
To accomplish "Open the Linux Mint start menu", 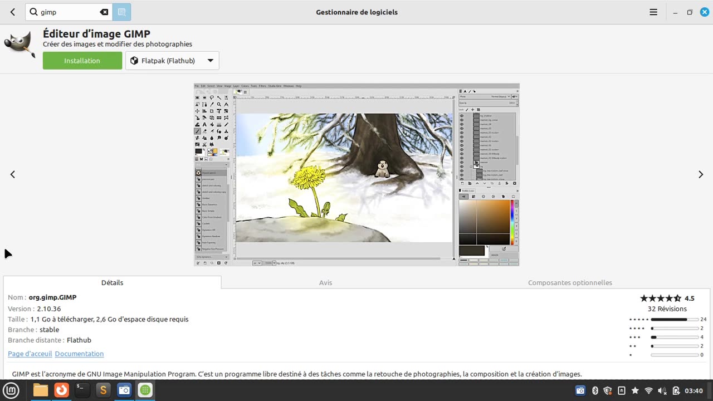I will pyautogui.click(x=12, y=390).
